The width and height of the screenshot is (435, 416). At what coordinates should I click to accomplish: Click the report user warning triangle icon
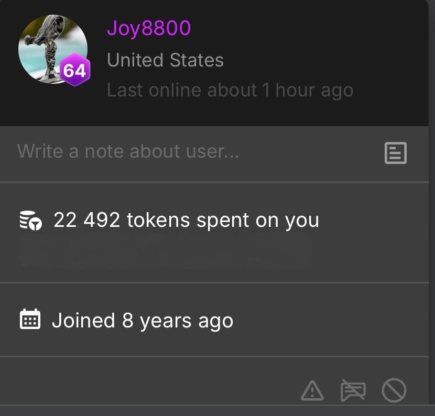tap(312, 390)
